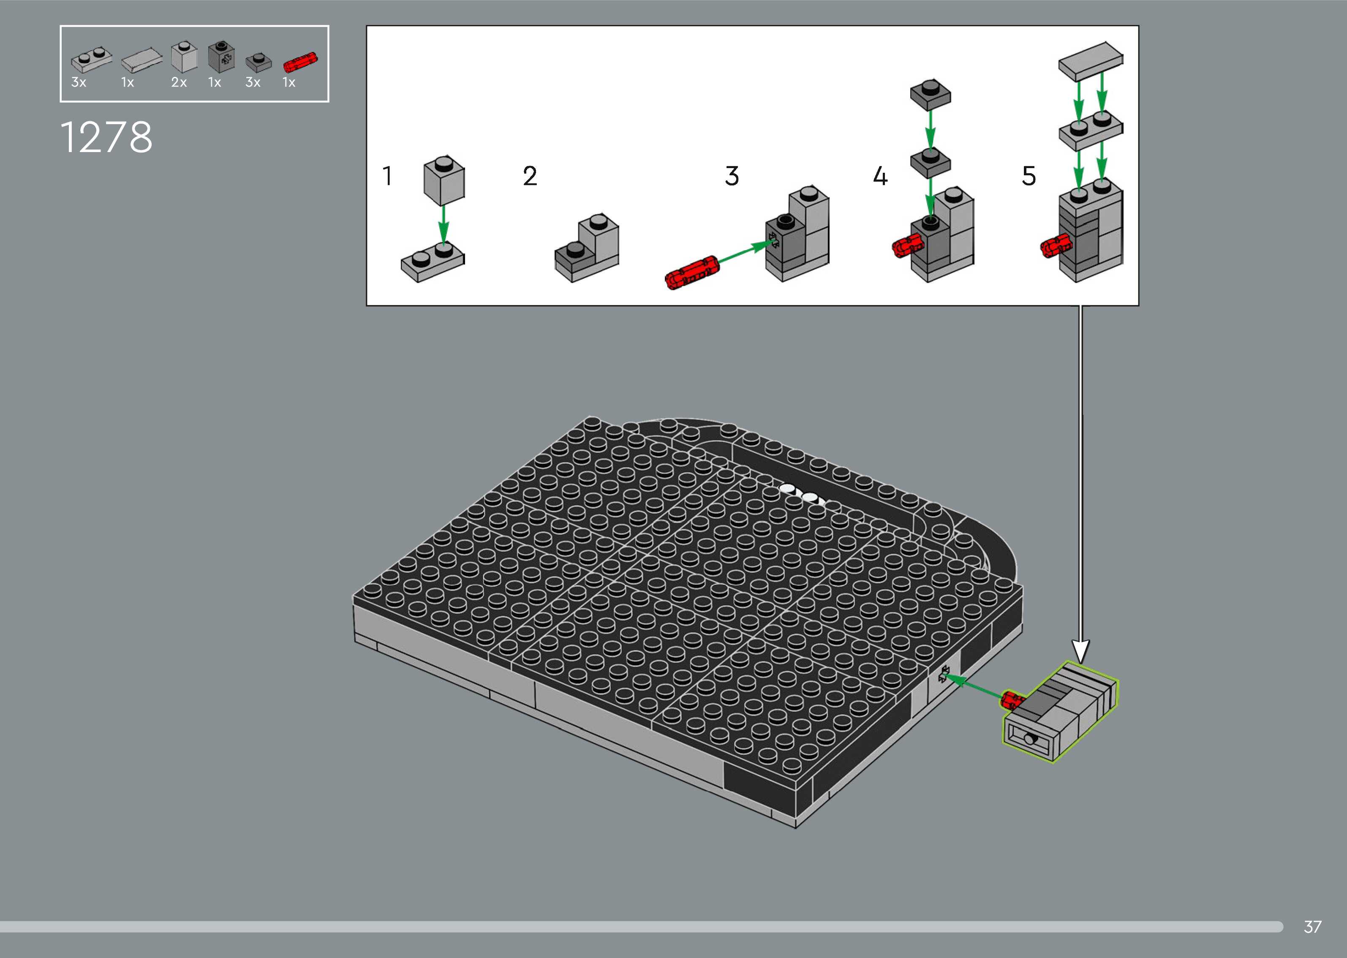Click sub-step number 5 label
Screen dimensions: 1347x958
[1029, 176]
